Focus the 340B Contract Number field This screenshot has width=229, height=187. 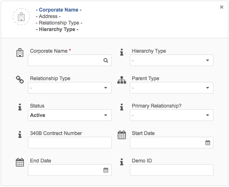coord(70,143)
